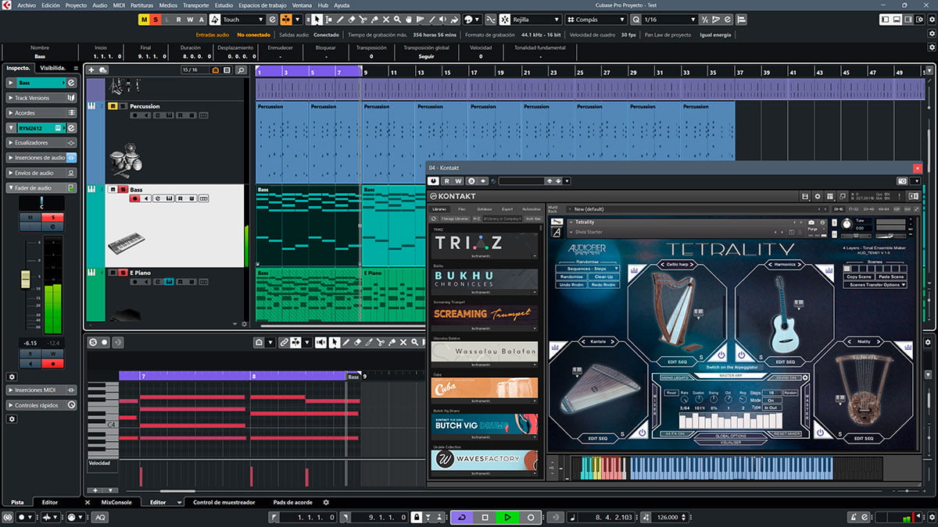Screen dimensions: 938x527
Task: Click EDIT SEQ under the Celtic harp
Action: [677, 361]
